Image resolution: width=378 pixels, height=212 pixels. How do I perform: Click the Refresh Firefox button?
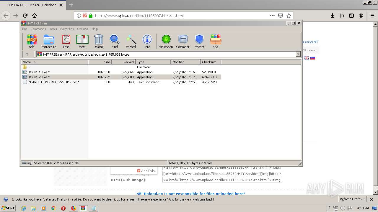[x=352, y=199]
